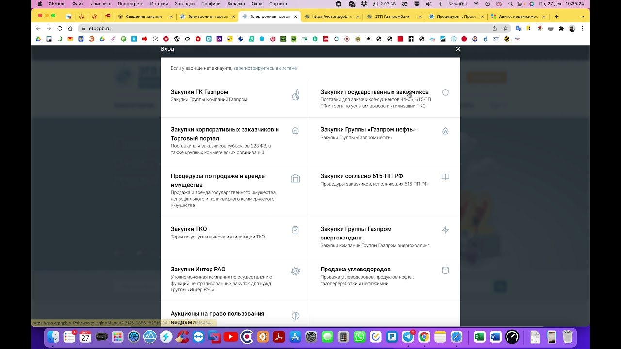Open the История menu
This screenshot has width=621, height=349.
tap(159, 4)
